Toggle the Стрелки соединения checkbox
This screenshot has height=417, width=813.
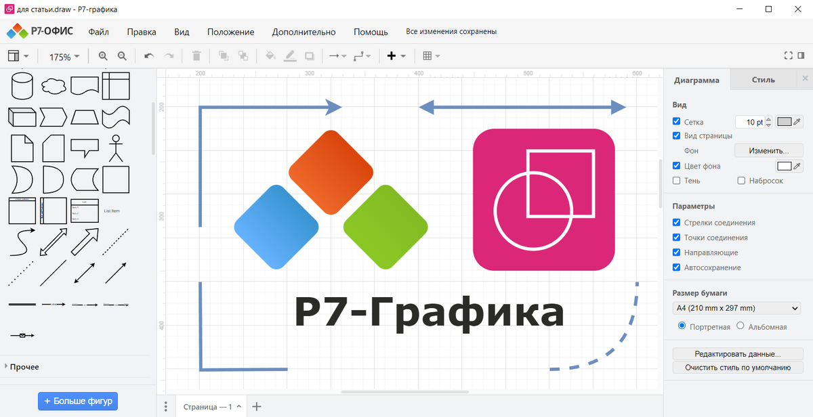click(676, 222)
